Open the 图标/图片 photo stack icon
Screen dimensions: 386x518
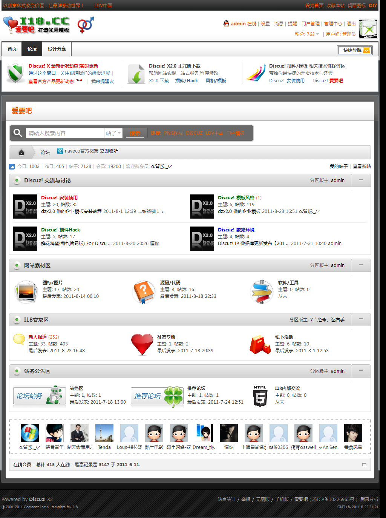[x=26, y=292]
